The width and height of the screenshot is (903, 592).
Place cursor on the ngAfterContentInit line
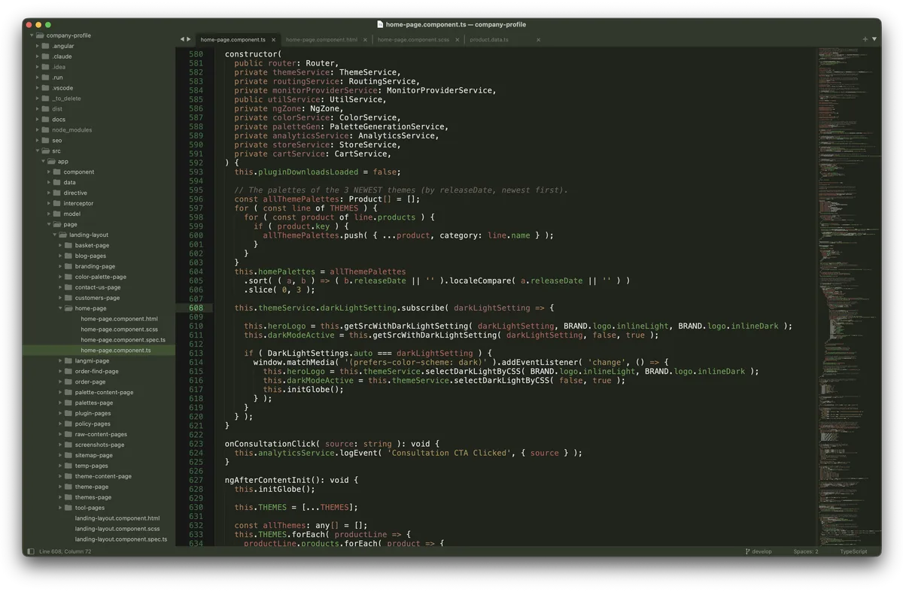pyautogui.click(x=292, y=480)
